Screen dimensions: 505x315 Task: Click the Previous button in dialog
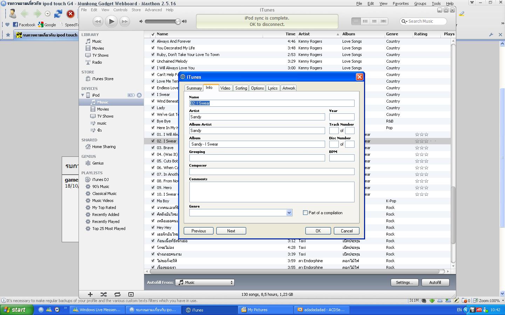point(198,231)
